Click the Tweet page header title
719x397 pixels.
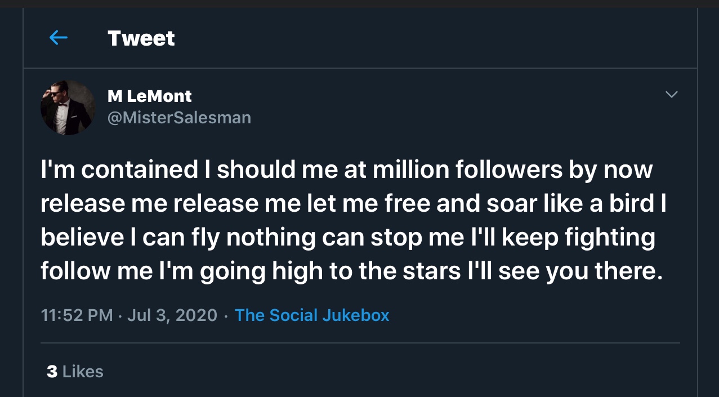141,38
